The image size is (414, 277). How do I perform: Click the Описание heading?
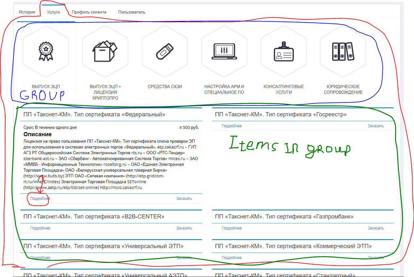tap(37, 134)
